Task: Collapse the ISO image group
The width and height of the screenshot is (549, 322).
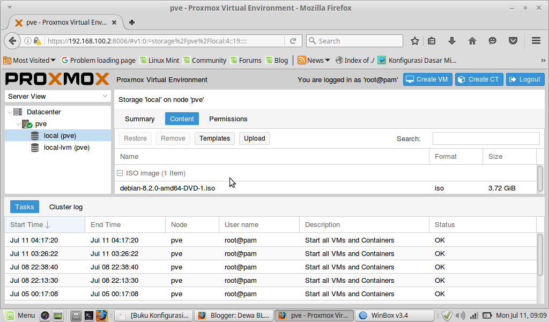Action: click(120, 173)
